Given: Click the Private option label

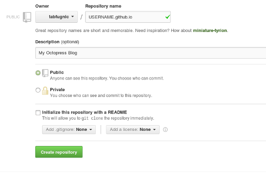Looking at the screenshot, I should pyautogui.click(x=58, y=90).
